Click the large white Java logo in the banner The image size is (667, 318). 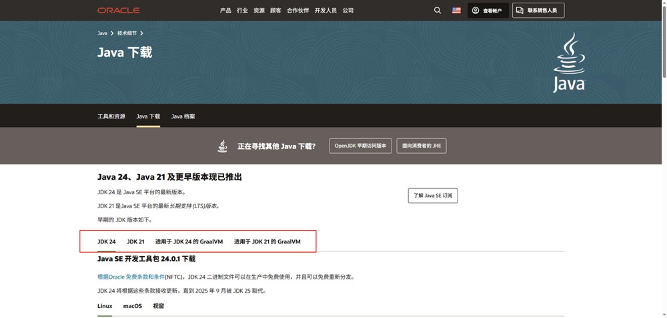(569, 63)
